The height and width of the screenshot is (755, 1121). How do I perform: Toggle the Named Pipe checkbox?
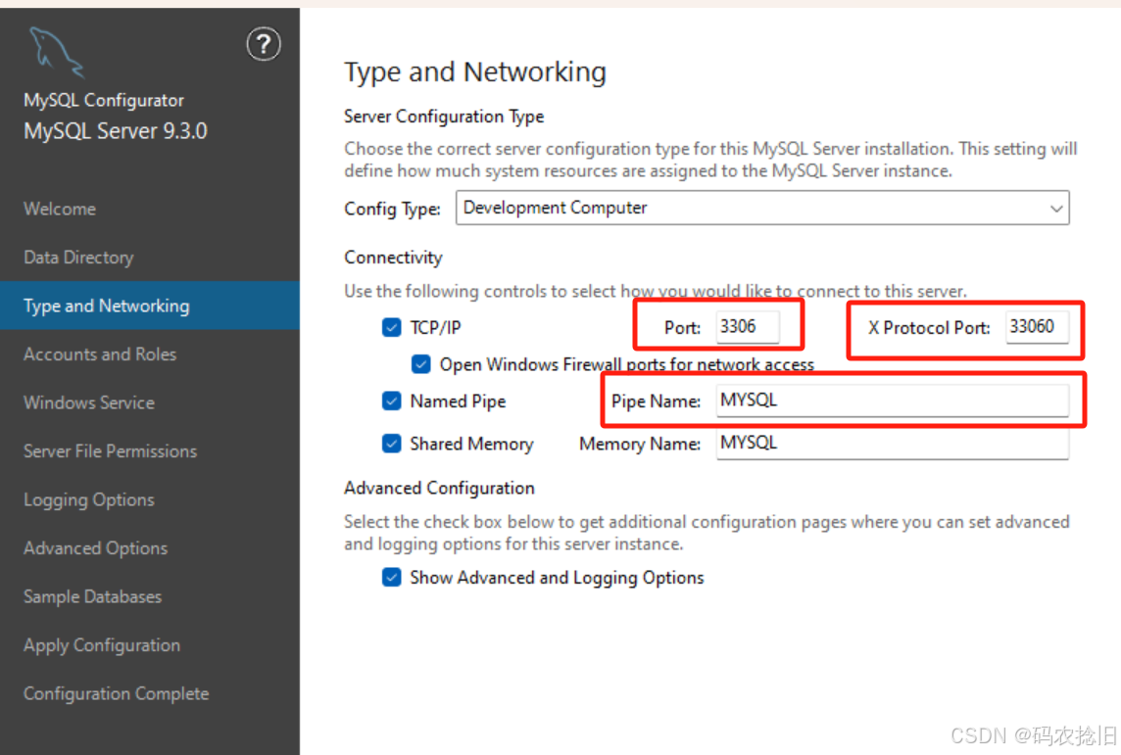point(391,401)
